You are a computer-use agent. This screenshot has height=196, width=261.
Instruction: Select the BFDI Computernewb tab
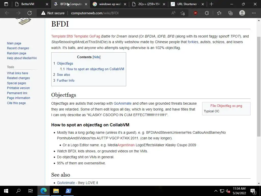click(x=71, y=4)
